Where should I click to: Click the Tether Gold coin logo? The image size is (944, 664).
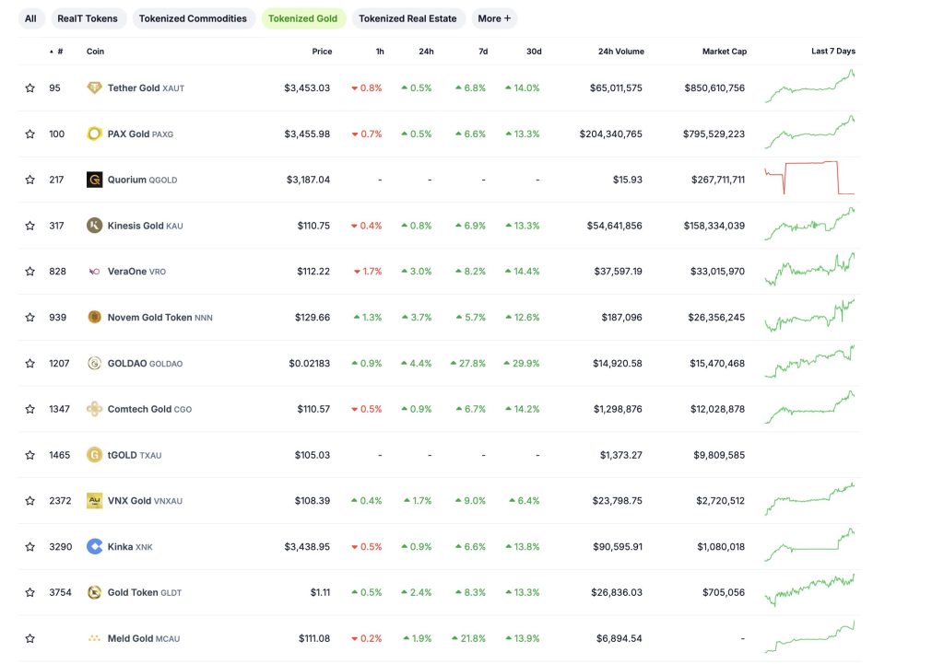click(x=95, y=87)
